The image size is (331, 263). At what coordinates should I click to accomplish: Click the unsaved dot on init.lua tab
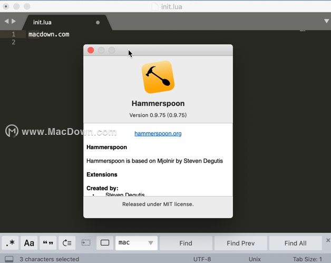coord(98,22)
